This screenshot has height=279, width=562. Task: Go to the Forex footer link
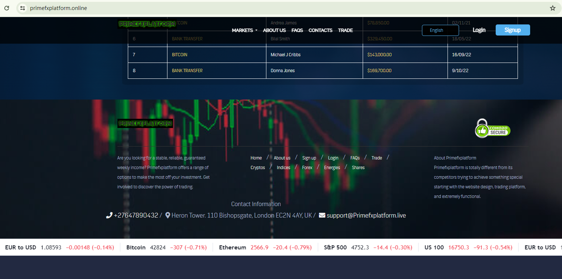pos(307,168)
